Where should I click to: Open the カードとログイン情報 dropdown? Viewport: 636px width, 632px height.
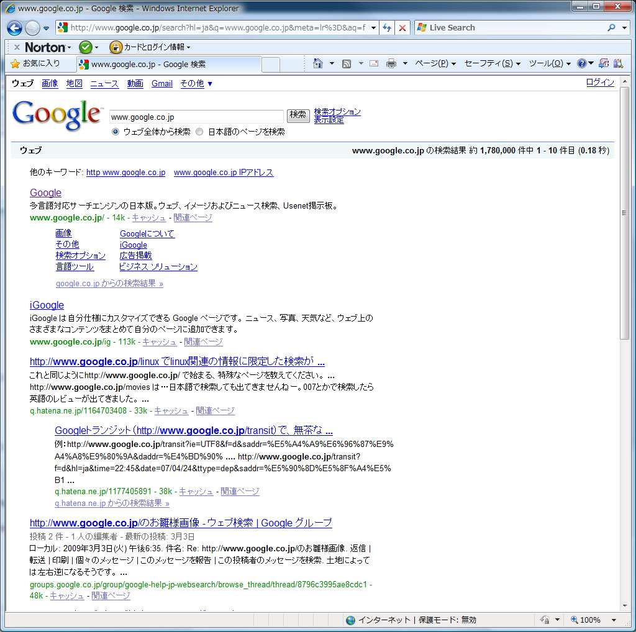pyautogui.click(x=189, y=47)
